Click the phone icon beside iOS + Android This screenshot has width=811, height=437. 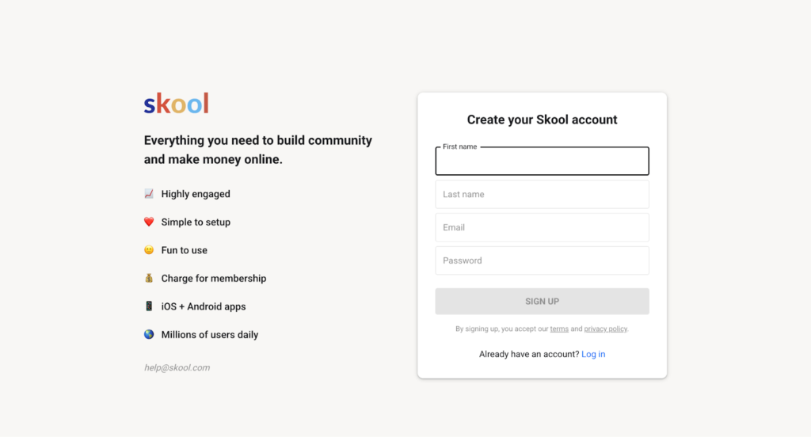pos(149,306)
